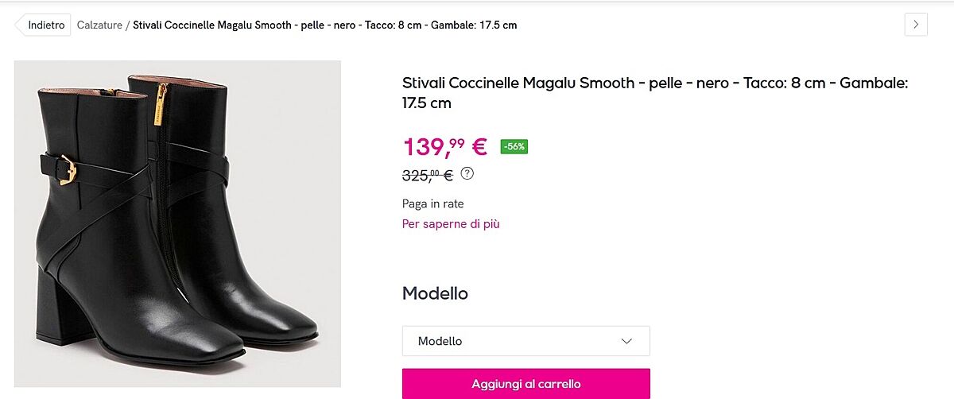Image resolution: width=954 pixels, height=399 pixels.
Task: Click the green -56% discount badge
Action: 514,146
